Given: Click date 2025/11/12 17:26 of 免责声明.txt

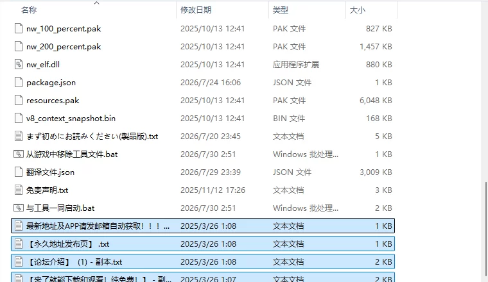Looking at the screenshot, I should click(x=213, y=190).
